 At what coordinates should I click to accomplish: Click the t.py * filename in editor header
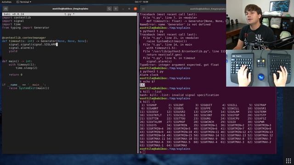point(69,14)
